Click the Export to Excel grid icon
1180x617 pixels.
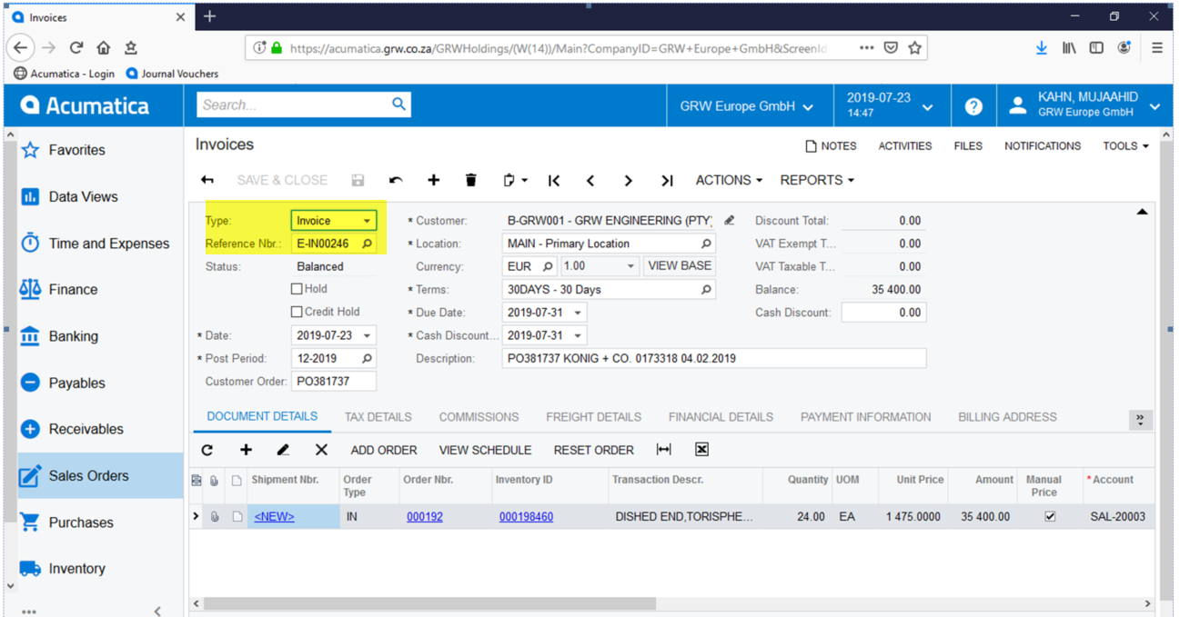click(701, 450)
